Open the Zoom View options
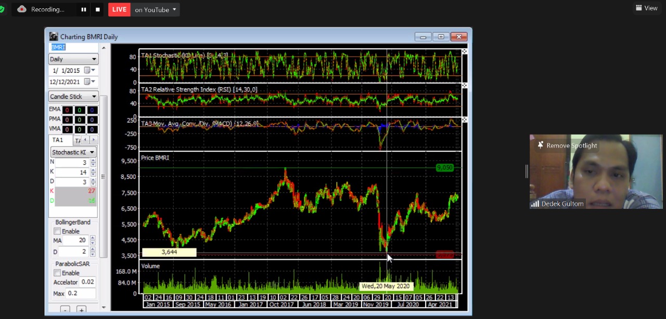Image resolution: width=666 pixels, height=319 pixels. 646,8
